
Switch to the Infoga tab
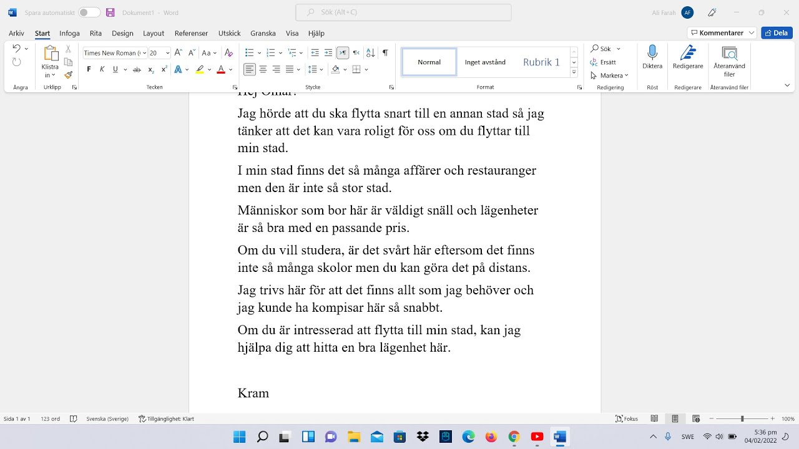(x=69, y=33)
